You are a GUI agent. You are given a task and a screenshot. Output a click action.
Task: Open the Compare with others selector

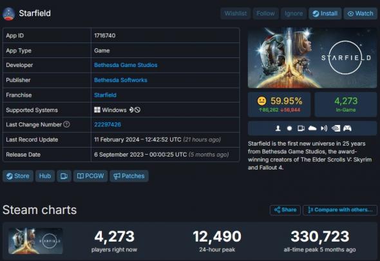pyautogui.click(x=340, y=210)
